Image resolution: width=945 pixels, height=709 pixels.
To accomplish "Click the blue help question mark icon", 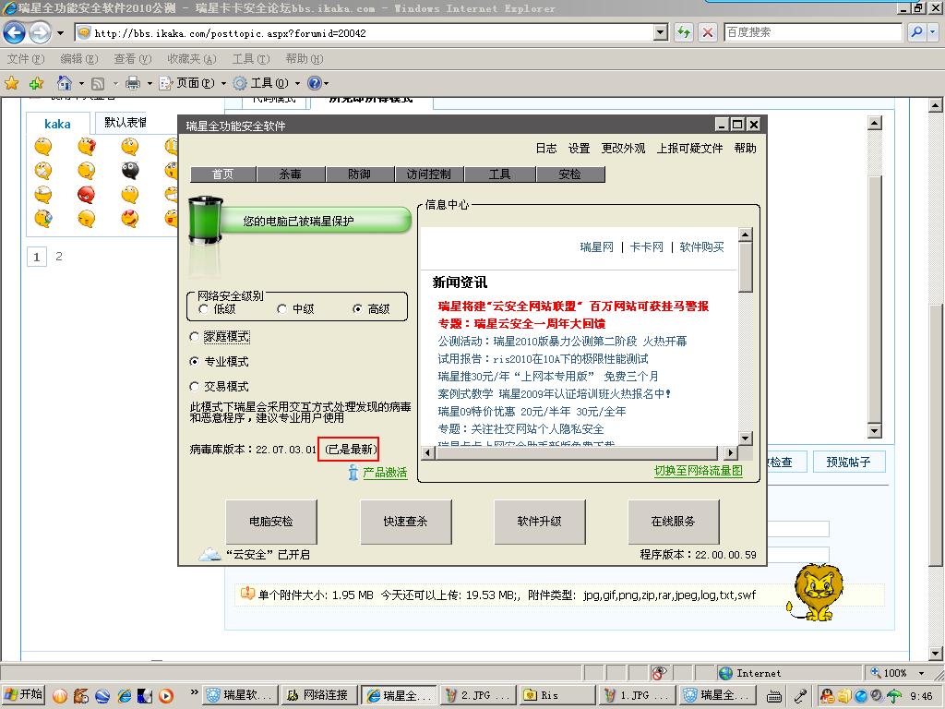I will [x=314, y=83].
